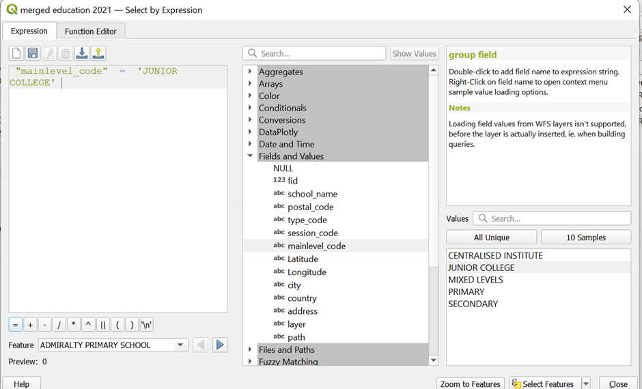The height and width of the screenshot is (389, 642).
Task: Select the school_name field in the tree
Action: [312, 194]
